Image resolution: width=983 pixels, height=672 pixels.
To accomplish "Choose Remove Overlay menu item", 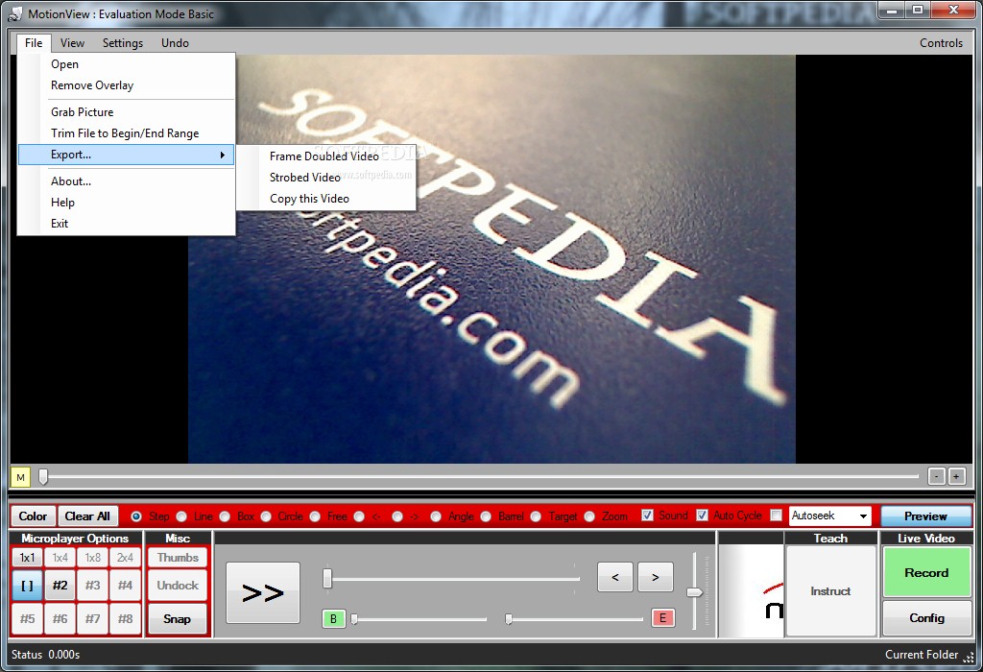I will coord(126,85).
